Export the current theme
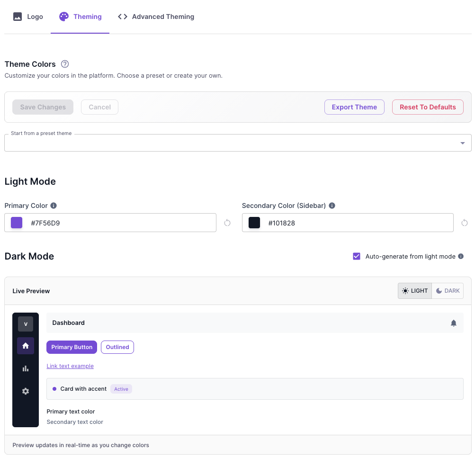This screenshot has width=475, height=458. pyautogui.click(x=354, y=107)
